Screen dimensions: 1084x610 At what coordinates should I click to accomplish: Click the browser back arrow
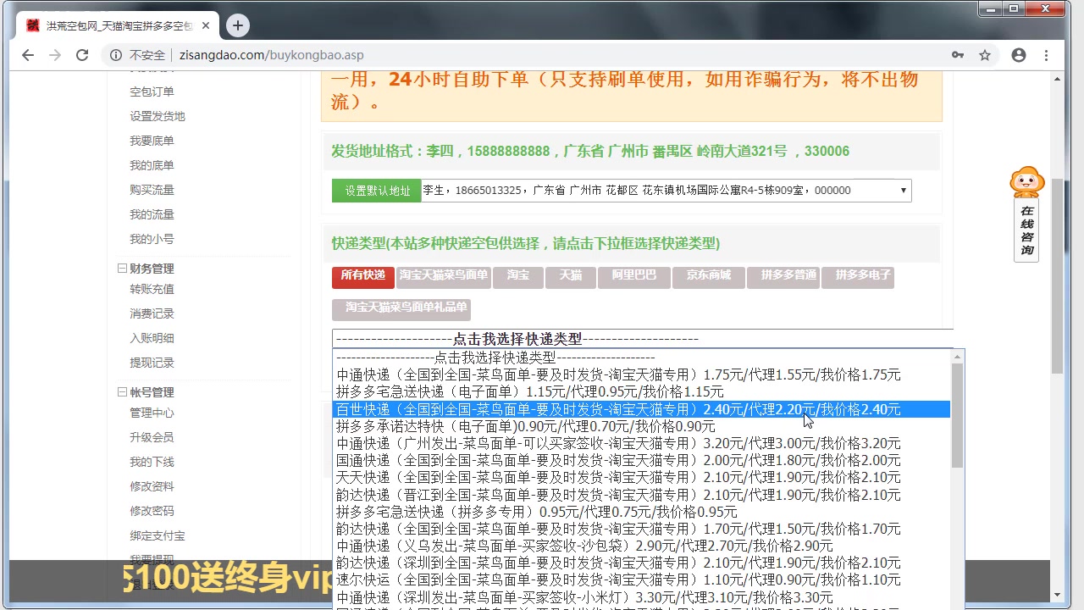pyautogui.click(x=28, y=55)
